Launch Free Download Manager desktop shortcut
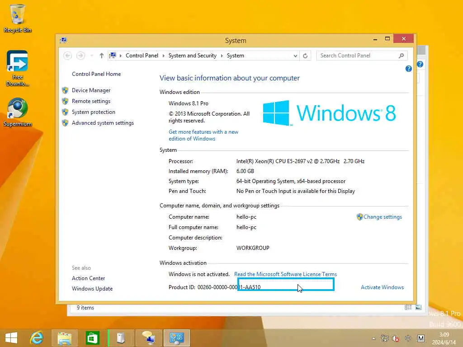 (18, 69)
